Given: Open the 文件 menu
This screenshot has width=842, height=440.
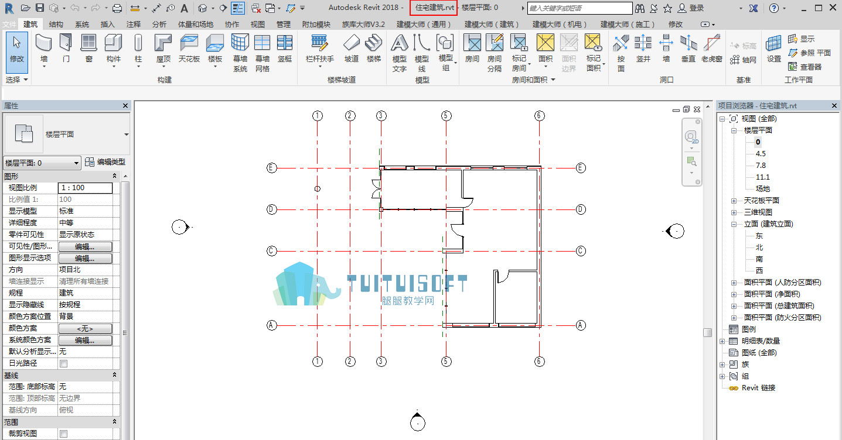Looking at the screenshot, I should click(9, 25).
